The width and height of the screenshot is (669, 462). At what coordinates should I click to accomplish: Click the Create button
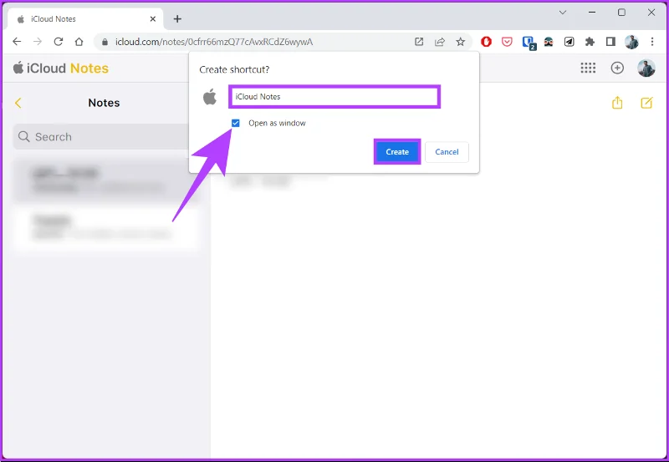397,152
